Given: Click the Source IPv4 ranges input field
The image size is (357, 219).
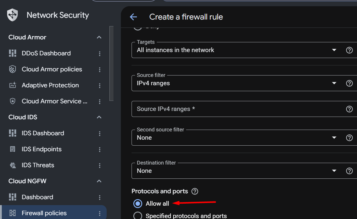Looking at the screenshot, I should [237, 109].
